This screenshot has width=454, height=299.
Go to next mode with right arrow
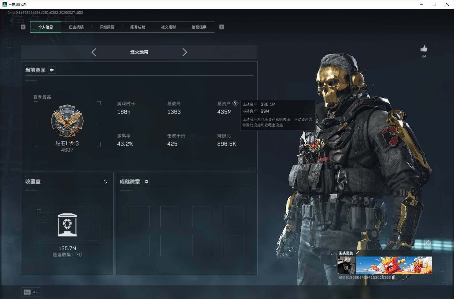click(x=185, y=52)
